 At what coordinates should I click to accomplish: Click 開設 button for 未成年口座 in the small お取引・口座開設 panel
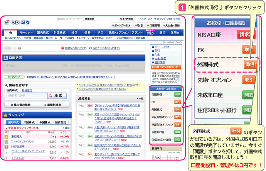[178, 132]
